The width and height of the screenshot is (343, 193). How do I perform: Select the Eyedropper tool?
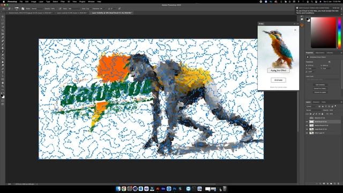tap(3, 38)
